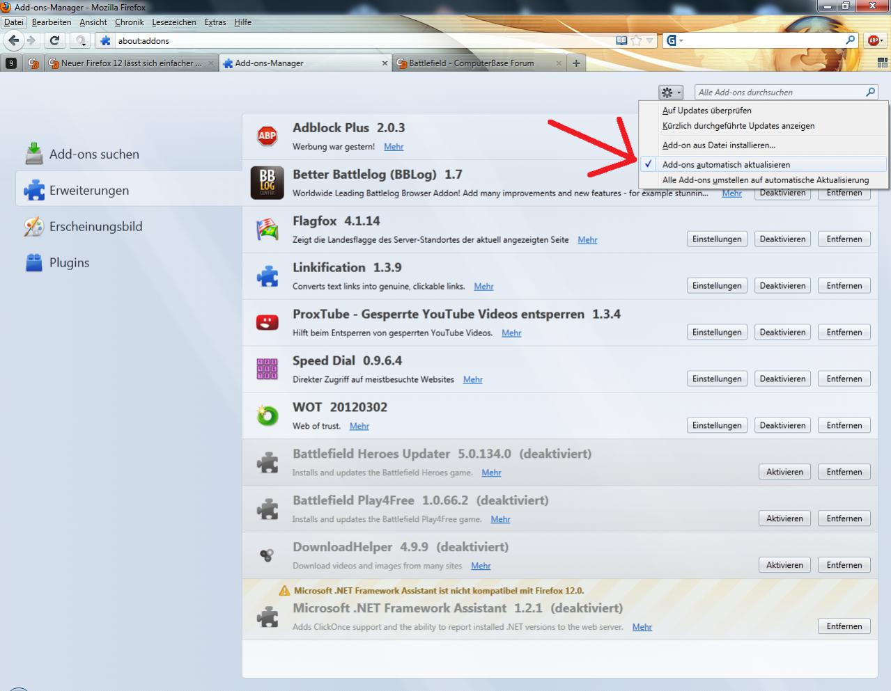Activate the DownloadHelper add-on
Image resolution: width=891 pixels, height=691 pixels.
click(784, 566)
